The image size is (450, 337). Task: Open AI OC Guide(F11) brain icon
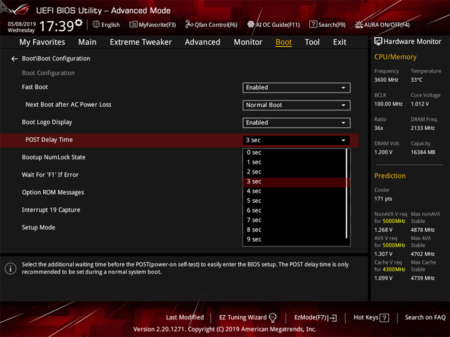[251, 24]
